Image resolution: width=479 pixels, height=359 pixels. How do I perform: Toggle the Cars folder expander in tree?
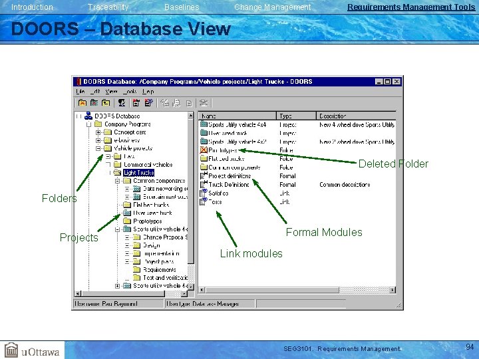point(108,156)
